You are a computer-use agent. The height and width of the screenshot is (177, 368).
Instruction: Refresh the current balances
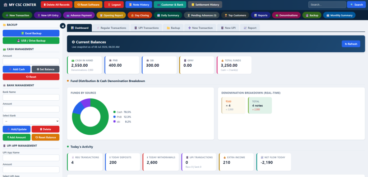(351, 44)
